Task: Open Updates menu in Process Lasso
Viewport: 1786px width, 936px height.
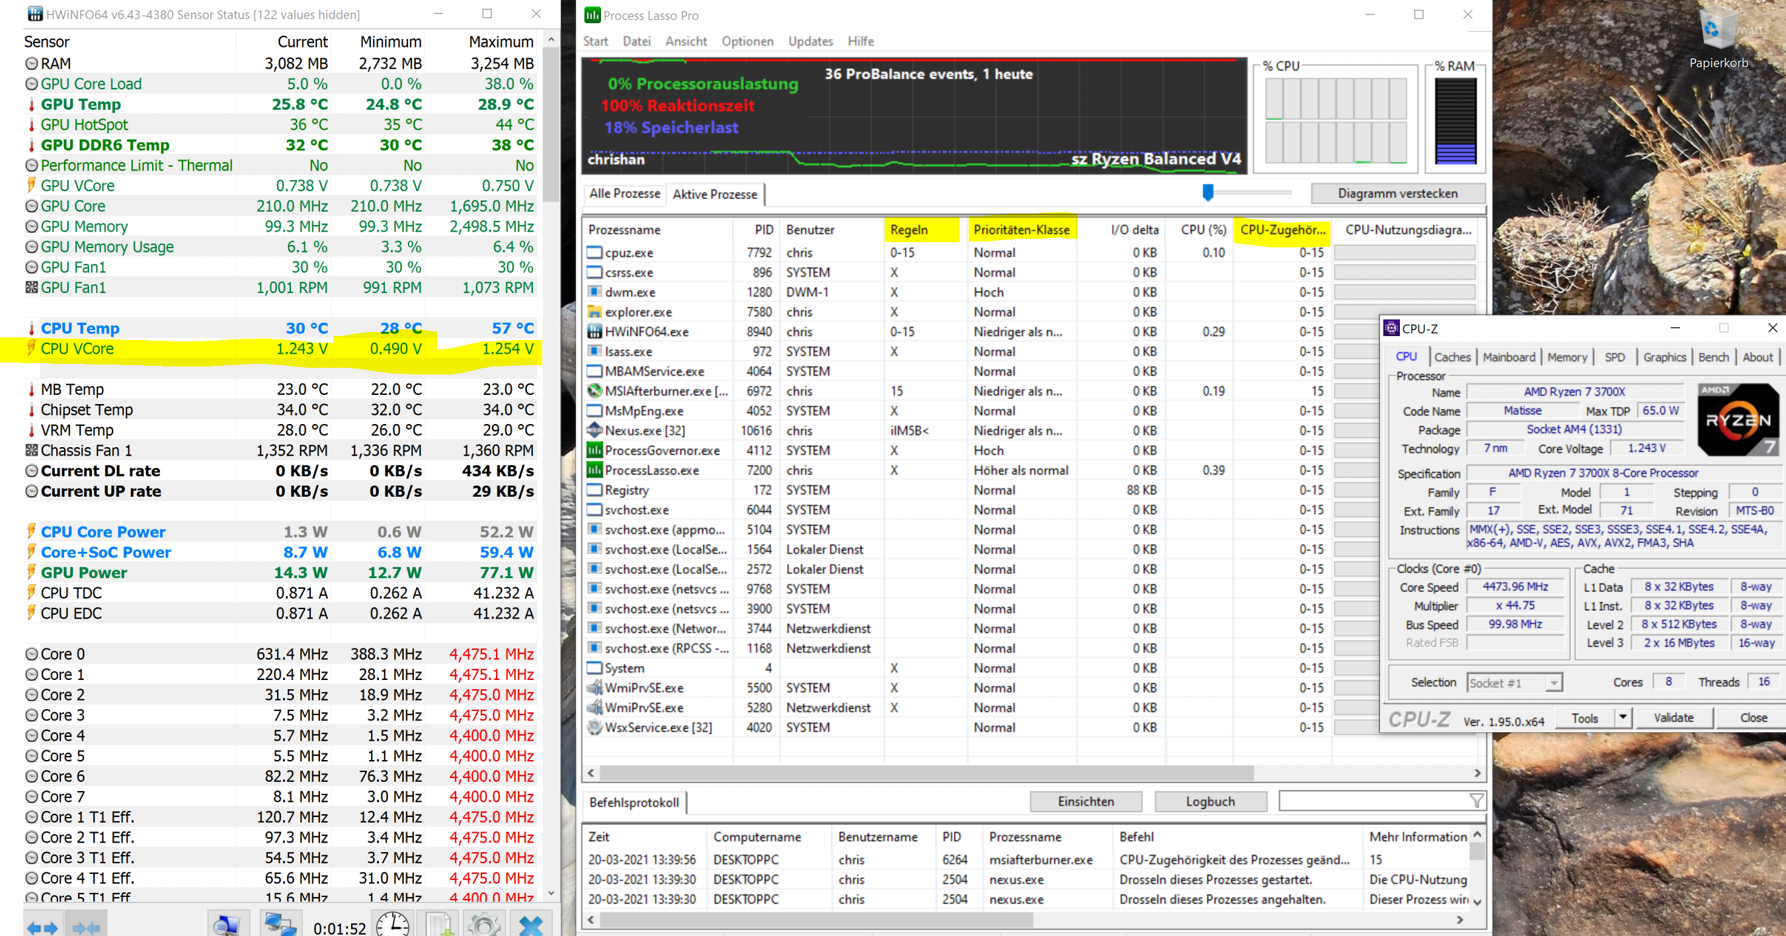Action: [811, 41]
